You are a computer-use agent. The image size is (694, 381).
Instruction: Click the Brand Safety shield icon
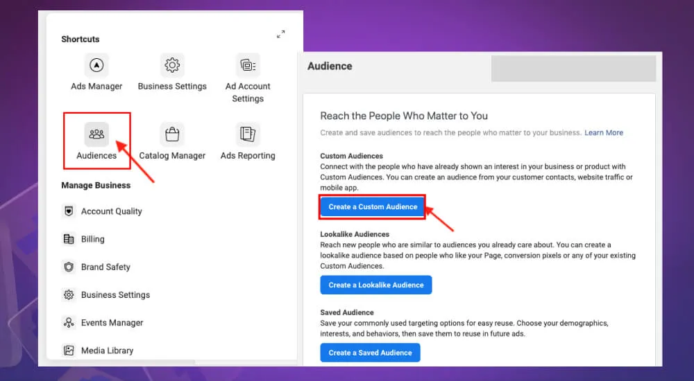tap(69, 267)
